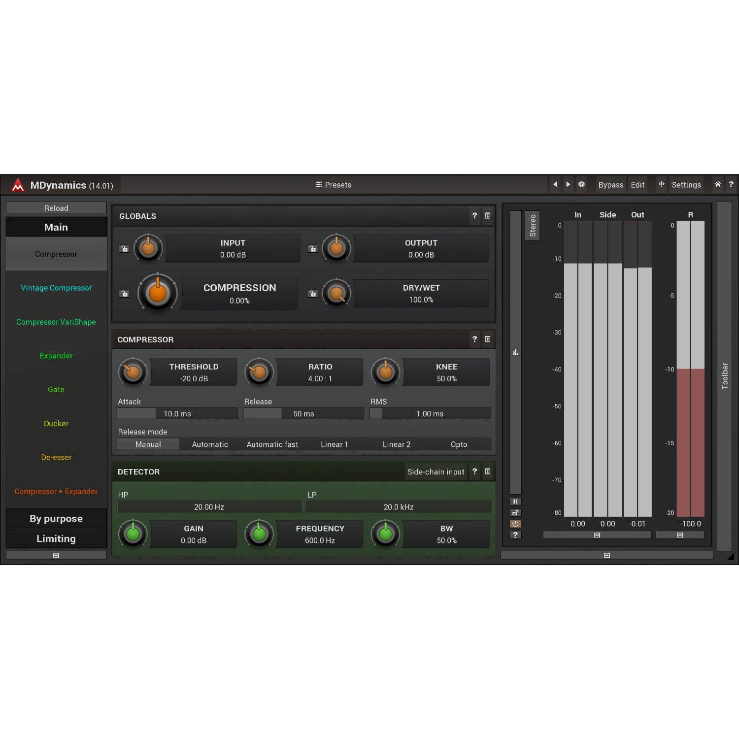Toggle the Side-chain input button
This screenshot has height=739, width=739.
click(x=436, y=472)
